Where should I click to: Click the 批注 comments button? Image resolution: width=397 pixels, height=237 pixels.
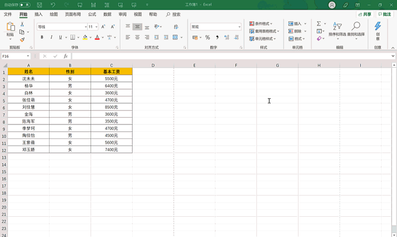tap(385, 14)
